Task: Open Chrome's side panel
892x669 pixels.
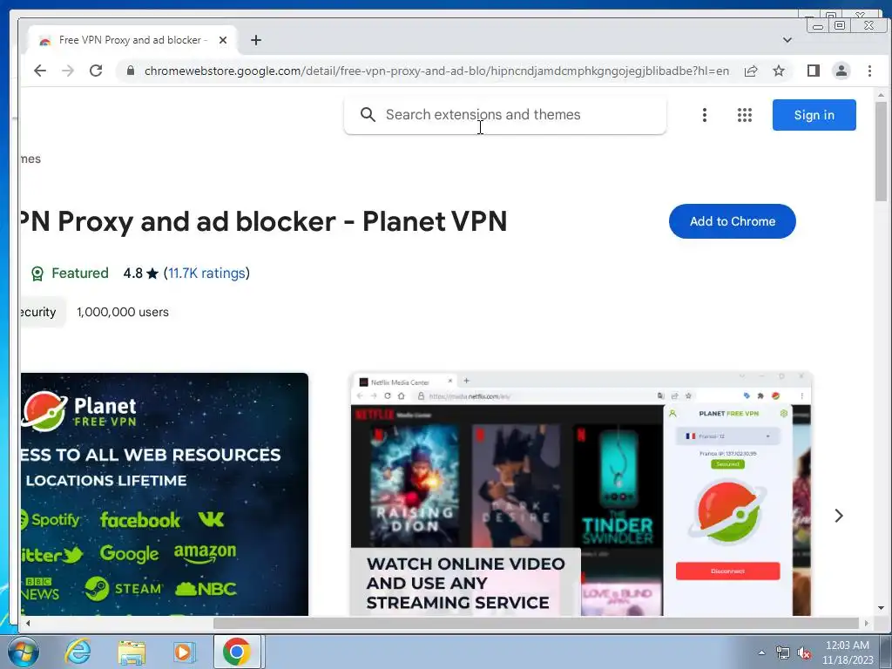Action: click(814, 71)
